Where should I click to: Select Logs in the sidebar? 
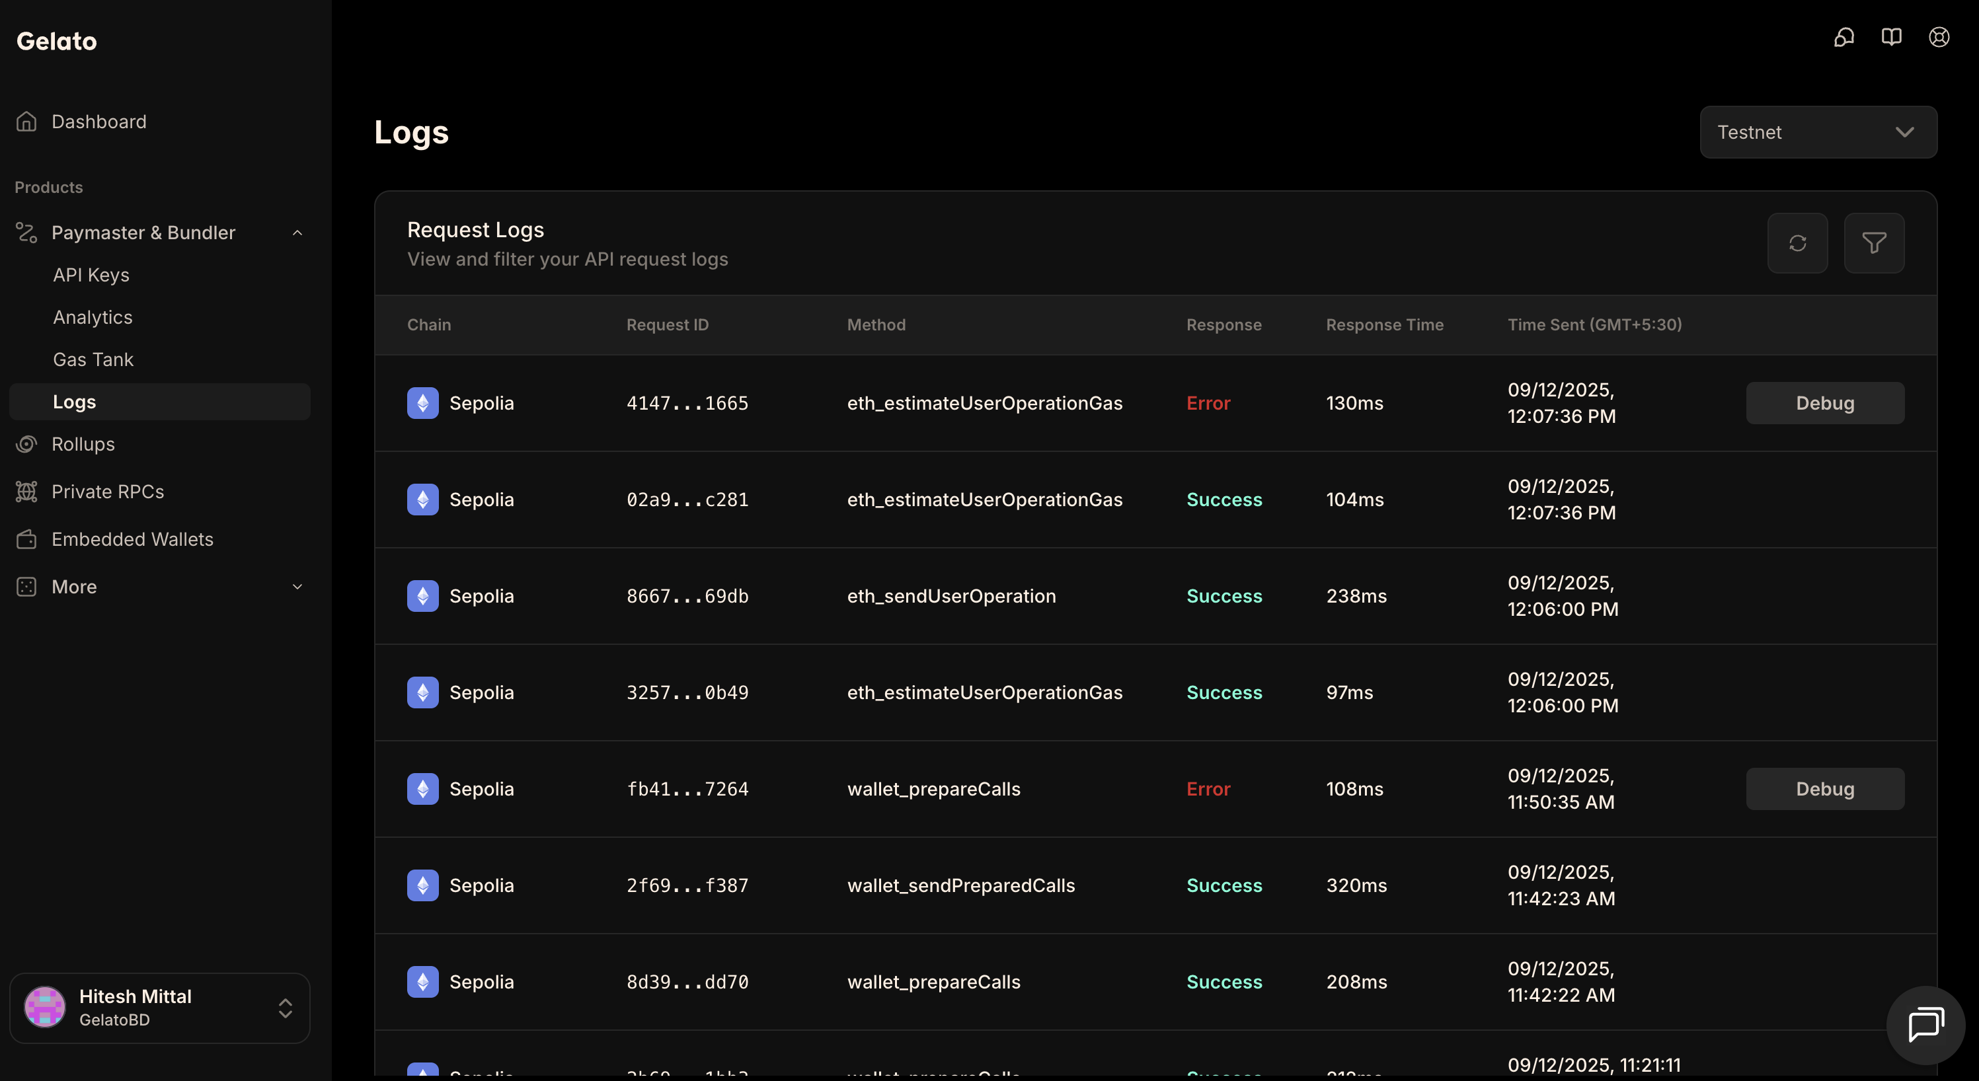point(160,402)
